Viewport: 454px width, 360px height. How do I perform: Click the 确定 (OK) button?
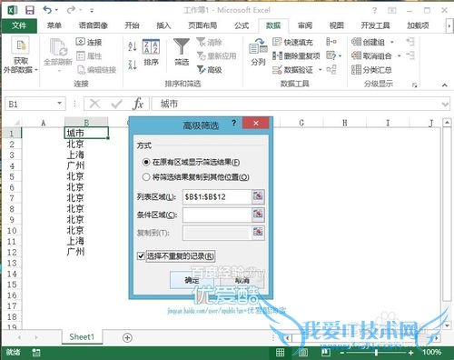192,280
